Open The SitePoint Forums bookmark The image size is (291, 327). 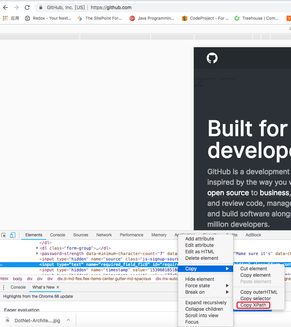(99, 18)
